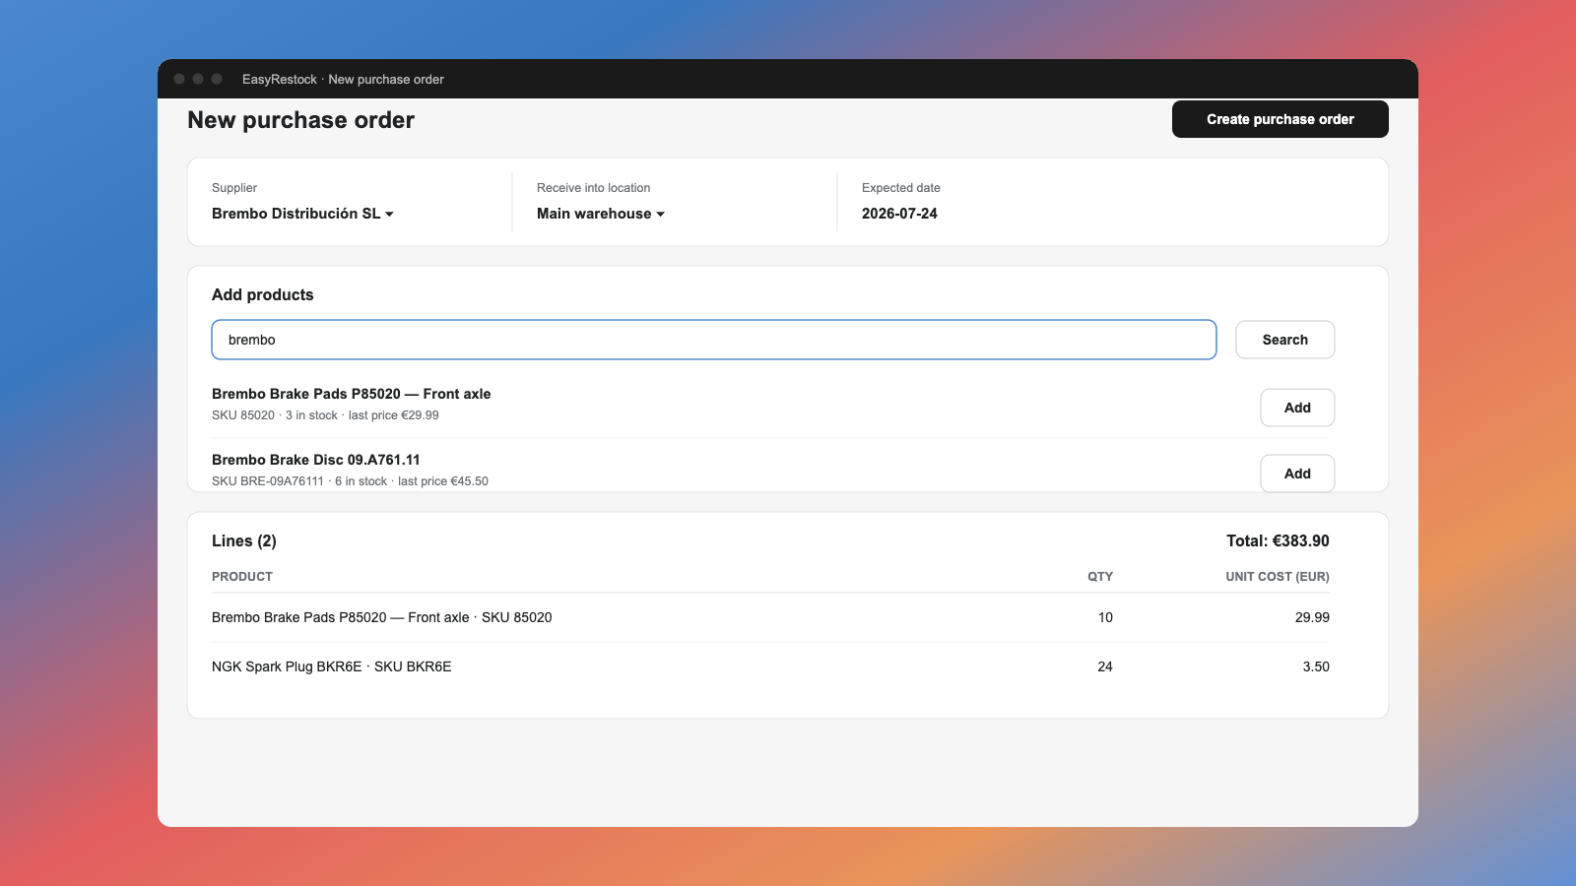The image size is (1576, 886).
Task: Edit unit cost 3.50 for NGK Spark Plug
Action: 1316,666
